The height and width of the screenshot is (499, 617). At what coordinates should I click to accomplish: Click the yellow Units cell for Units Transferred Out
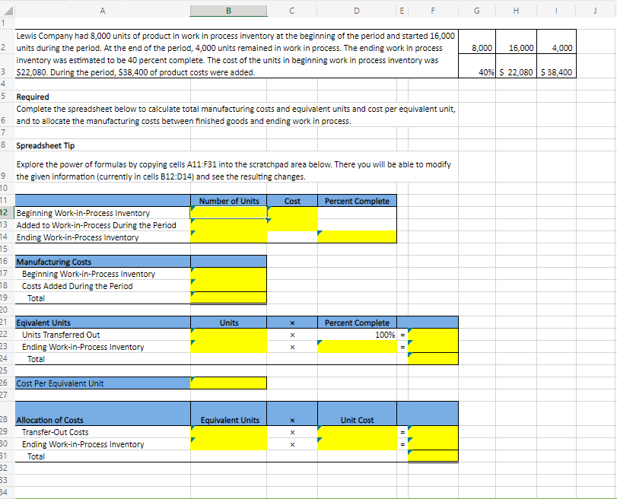pos(227,334)
